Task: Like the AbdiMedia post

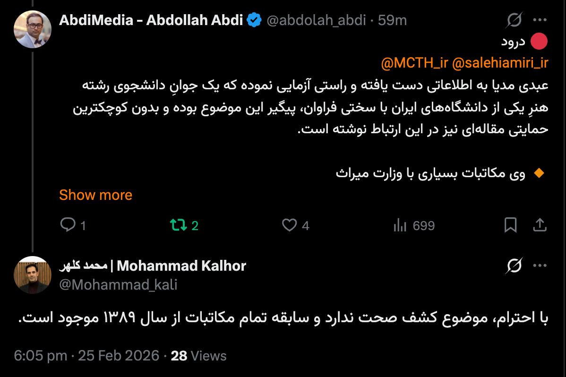Action: click(289, 225)
